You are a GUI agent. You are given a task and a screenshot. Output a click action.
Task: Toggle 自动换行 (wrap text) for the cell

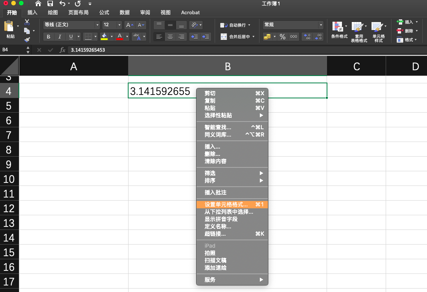point(237,25)
